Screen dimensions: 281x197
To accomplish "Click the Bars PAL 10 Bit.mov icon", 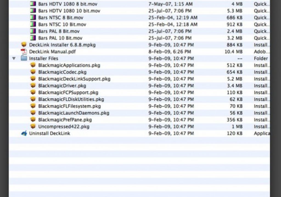I will click(33, 38).
